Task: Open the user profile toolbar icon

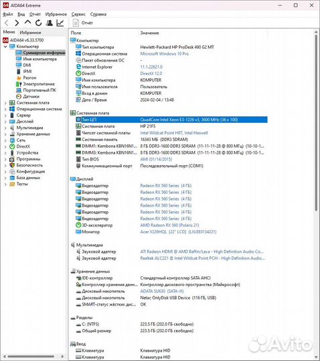Action: pyautogui.click(x=50, y=23)
